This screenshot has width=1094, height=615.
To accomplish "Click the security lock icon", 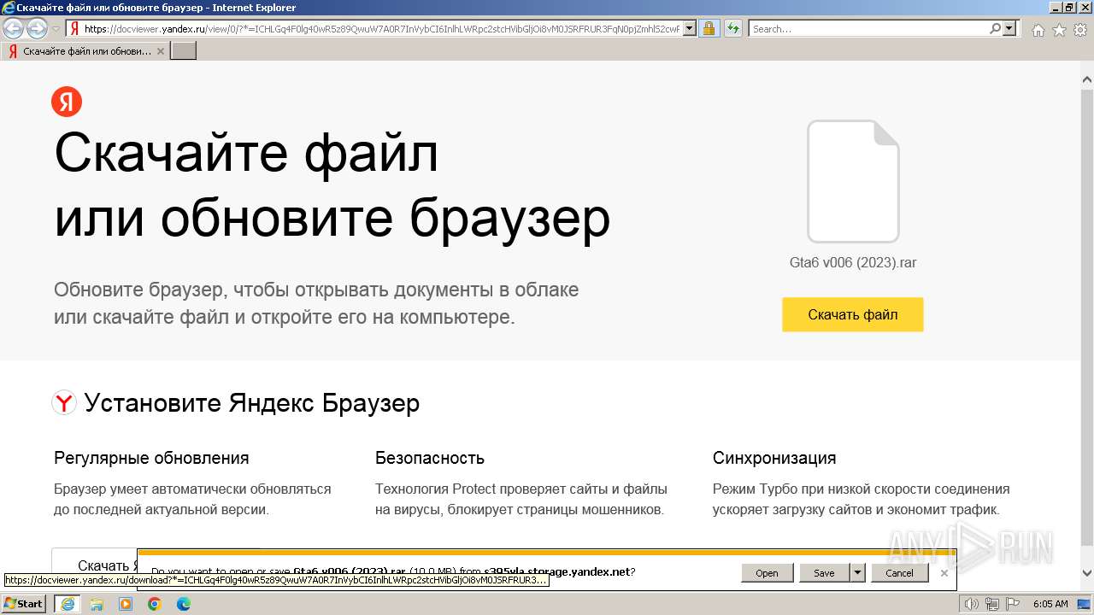I will [709, 28].
